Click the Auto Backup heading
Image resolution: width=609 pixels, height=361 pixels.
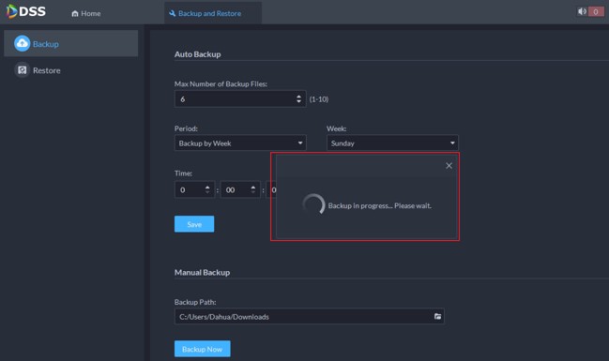pyautogui.click(x=197, y=54)
